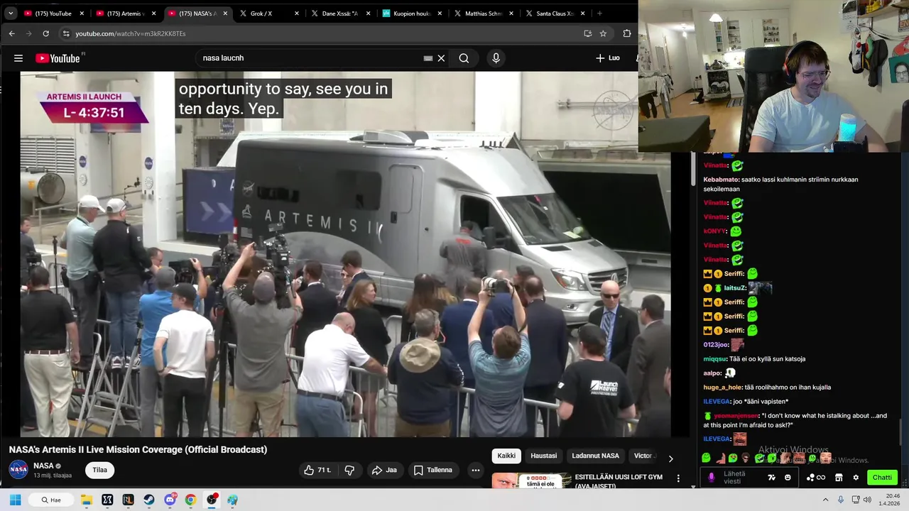Open the options menu for the LOFT GYM video
The height and width of the screenshot is (511, 909).
678,478
